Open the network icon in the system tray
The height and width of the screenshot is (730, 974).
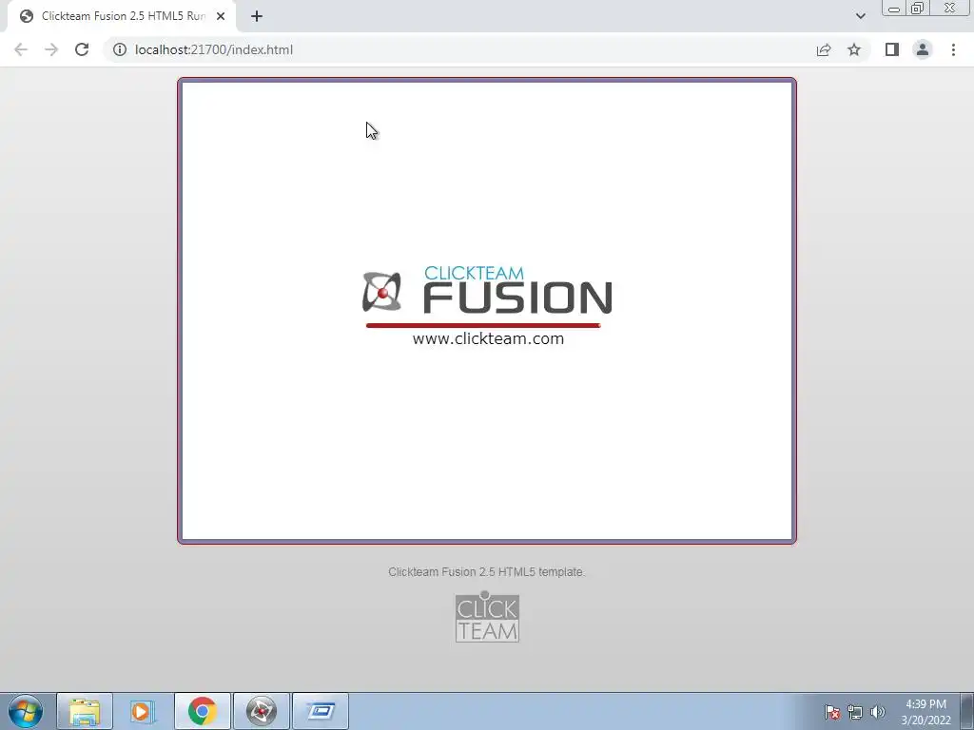pyautogui.click(x=855, y=712)
